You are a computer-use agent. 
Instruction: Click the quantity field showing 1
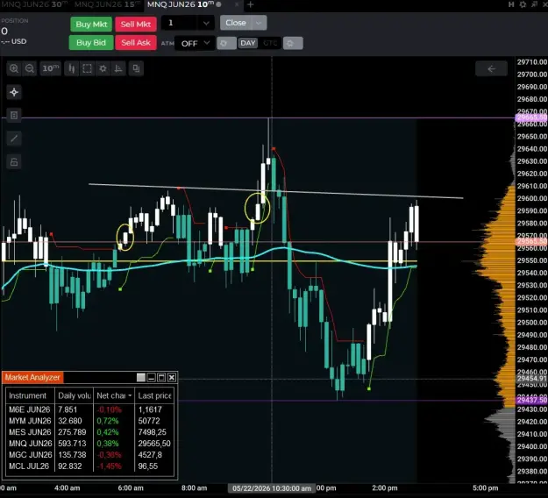coord(181,23)
